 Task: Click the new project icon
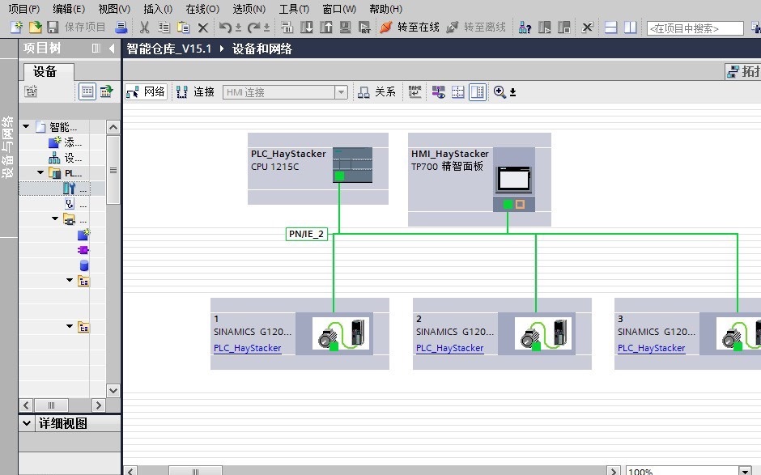click(x=16, y=28)
